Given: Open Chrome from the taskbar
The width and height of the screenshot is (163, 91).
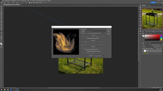Looking at the screenshot, I should click(x=8, y=90).
